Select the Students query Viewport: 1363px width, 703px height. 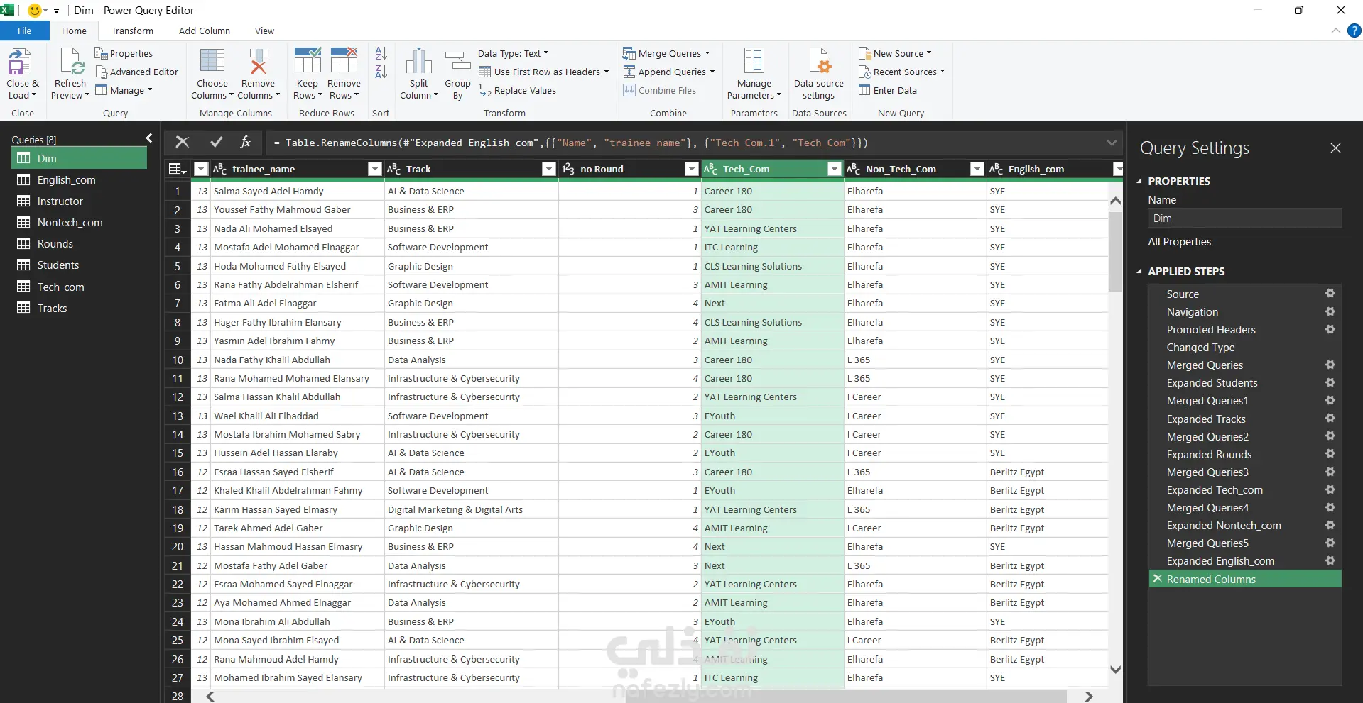(x=80, y=265)
